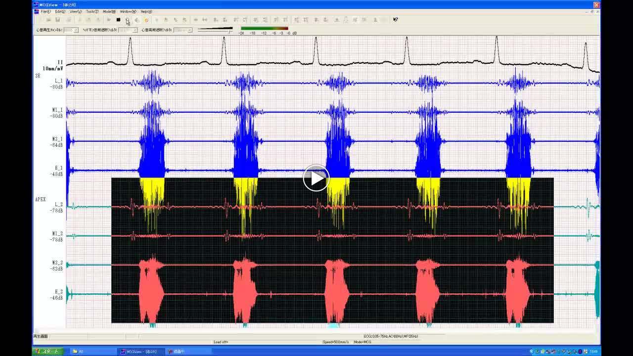
Task: Open the Mode menu
Action: pos(109,11)
